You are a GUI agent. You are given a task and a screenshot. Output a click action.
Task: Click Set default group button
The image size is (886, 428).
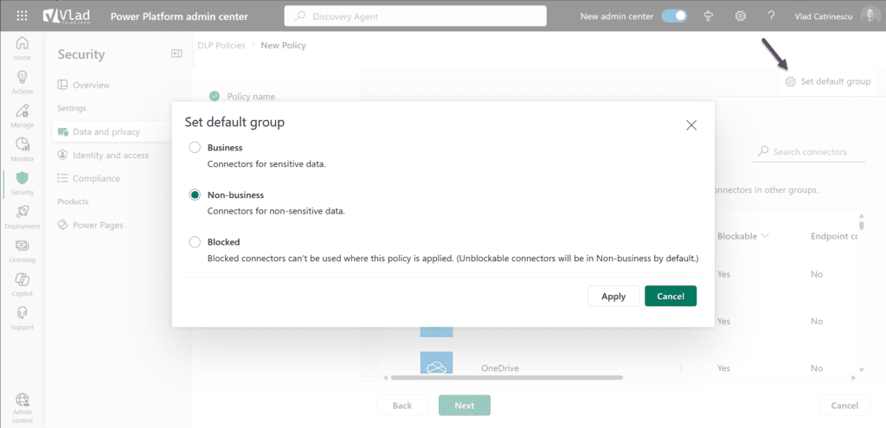coord(828,81)
